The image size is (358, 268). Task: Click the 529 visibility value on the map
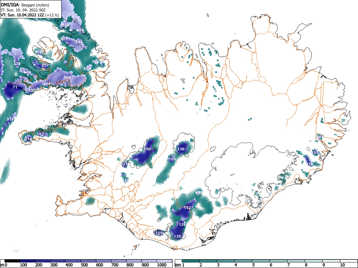[65, 25]
